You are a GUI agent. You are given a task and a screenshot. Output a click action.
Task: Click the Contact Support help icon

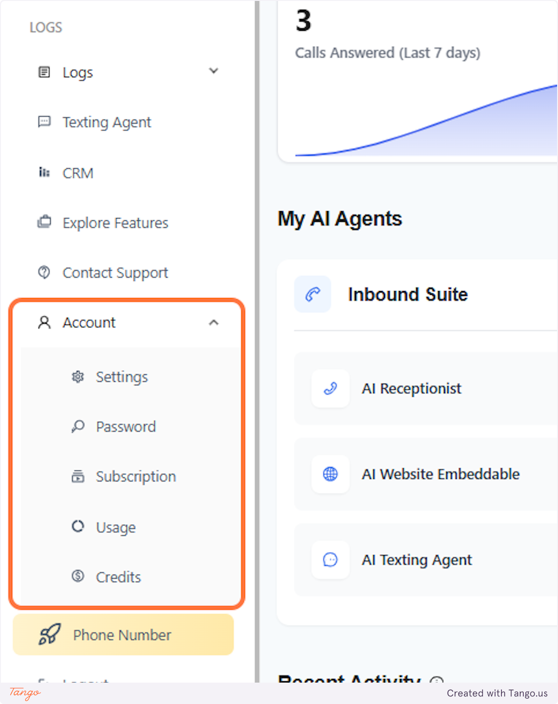[44, 272]
